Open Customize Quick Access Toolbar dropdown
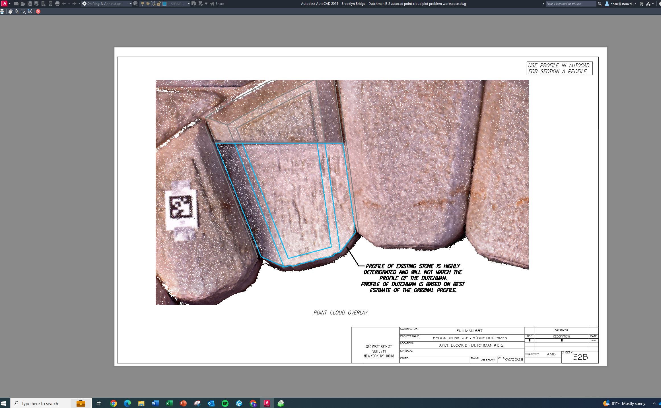The width and height of the screenshot is (661, 408). [206, 4]
